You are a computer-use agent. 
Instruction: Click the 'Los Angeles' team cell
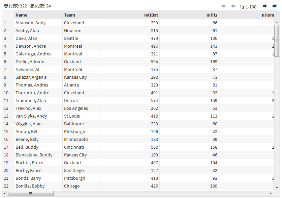coord(76,108)
